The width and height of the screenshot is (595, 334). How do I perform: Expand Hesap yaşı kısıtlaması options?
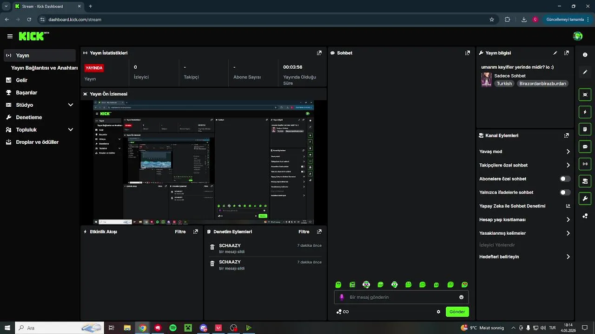[568, 219]
